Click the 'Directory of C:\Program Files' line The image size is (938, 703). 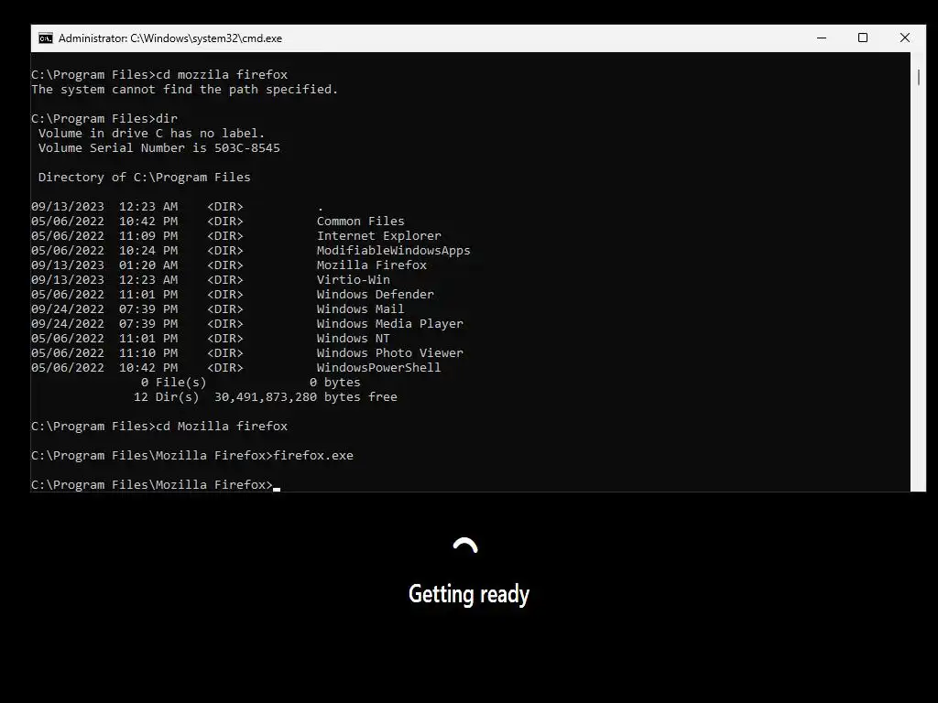coord(144,177)
